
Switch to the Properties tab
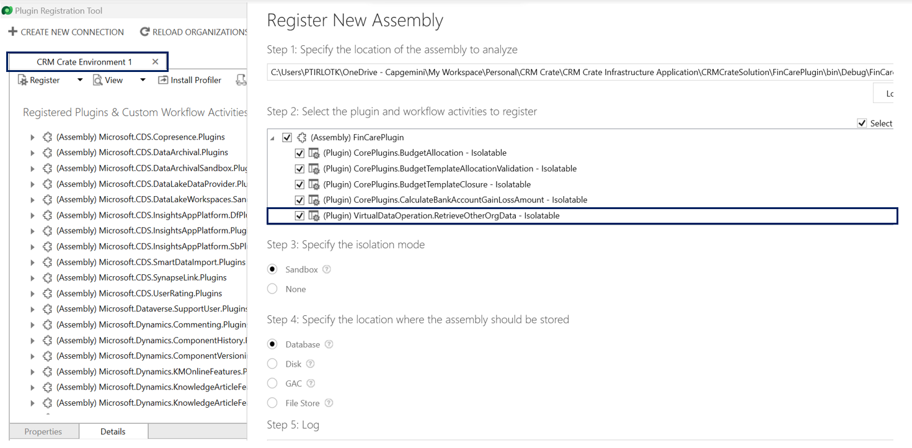(x=43, y=431)
